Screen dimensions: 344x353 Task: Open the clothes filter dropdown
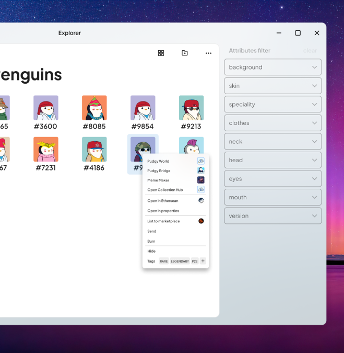click(x=273, y=123)
